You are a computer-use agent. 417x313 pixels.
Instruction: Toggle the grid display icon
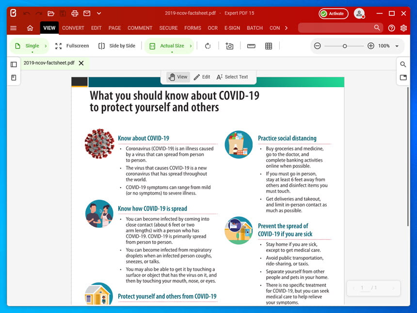coord(269,46)
